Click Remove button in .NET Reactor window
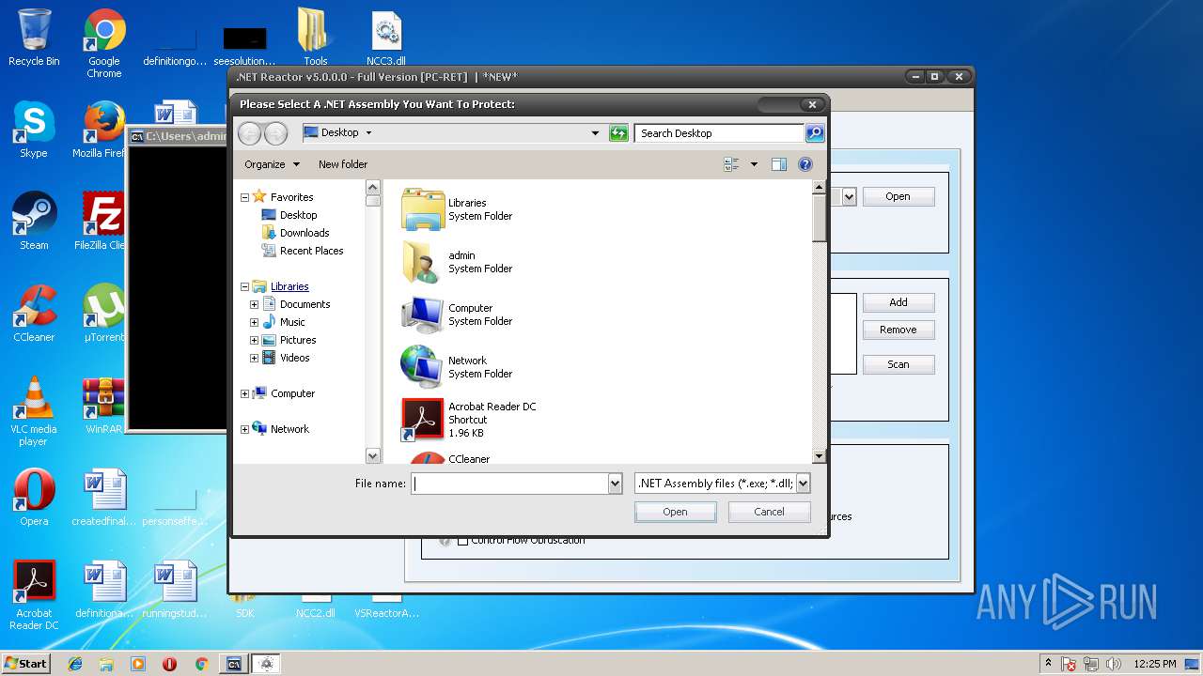Image resolution: width=1203 pixels, height=676 pixels. 898,330
